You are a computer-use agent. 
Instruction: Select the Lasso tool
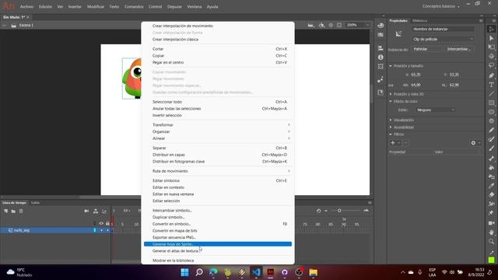[491, 65]
